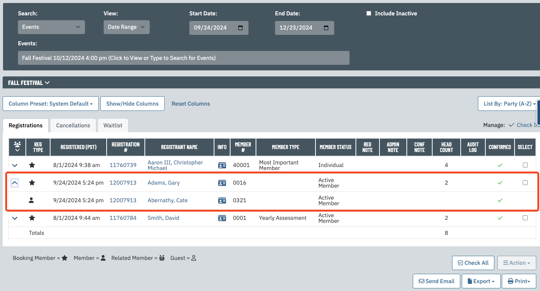The image size is (540, 291).
Task: Click member person icon in Abernathy row
Action: (31, 200)
